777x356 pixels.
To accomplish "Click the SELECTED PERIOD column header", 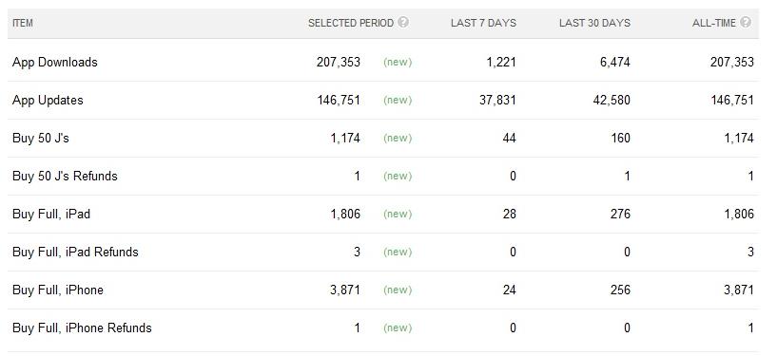I will pyautogui.click(x=351, y=23).
